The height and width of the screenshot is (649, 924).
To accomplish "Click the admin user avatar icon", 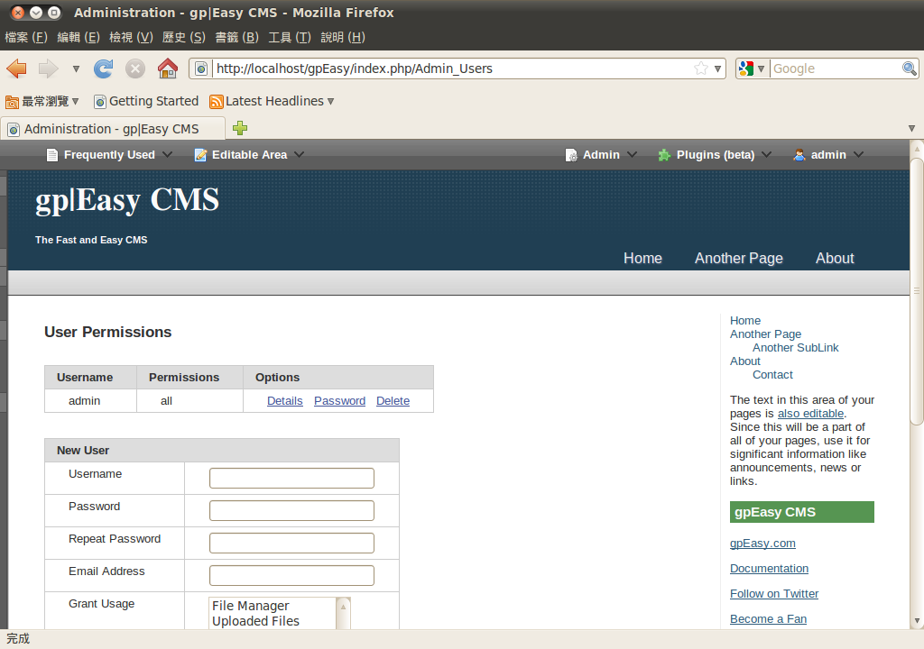I will click(x=799, y=155).
